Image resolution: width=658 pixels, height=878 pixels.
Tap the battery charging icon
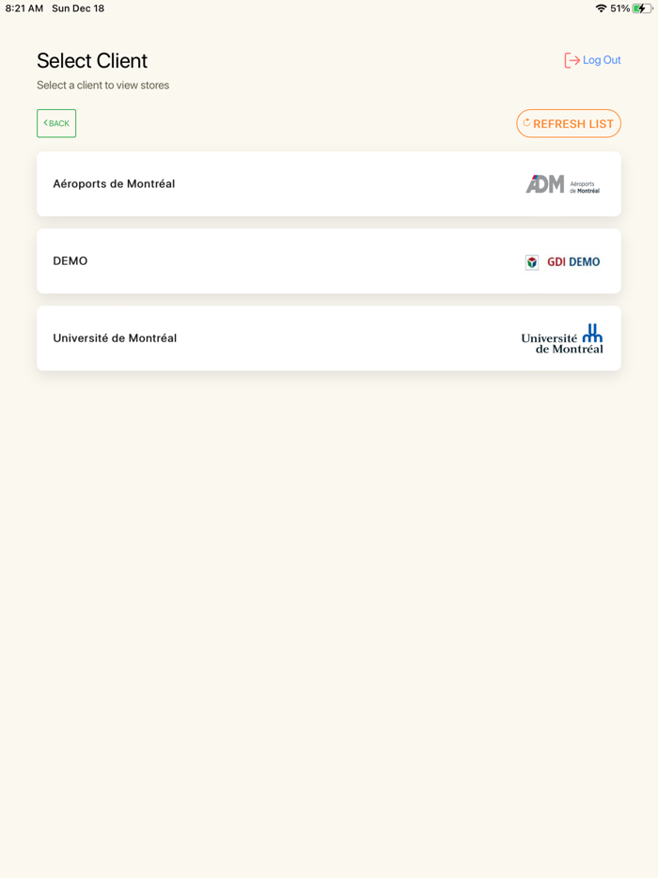click(643, 8)
